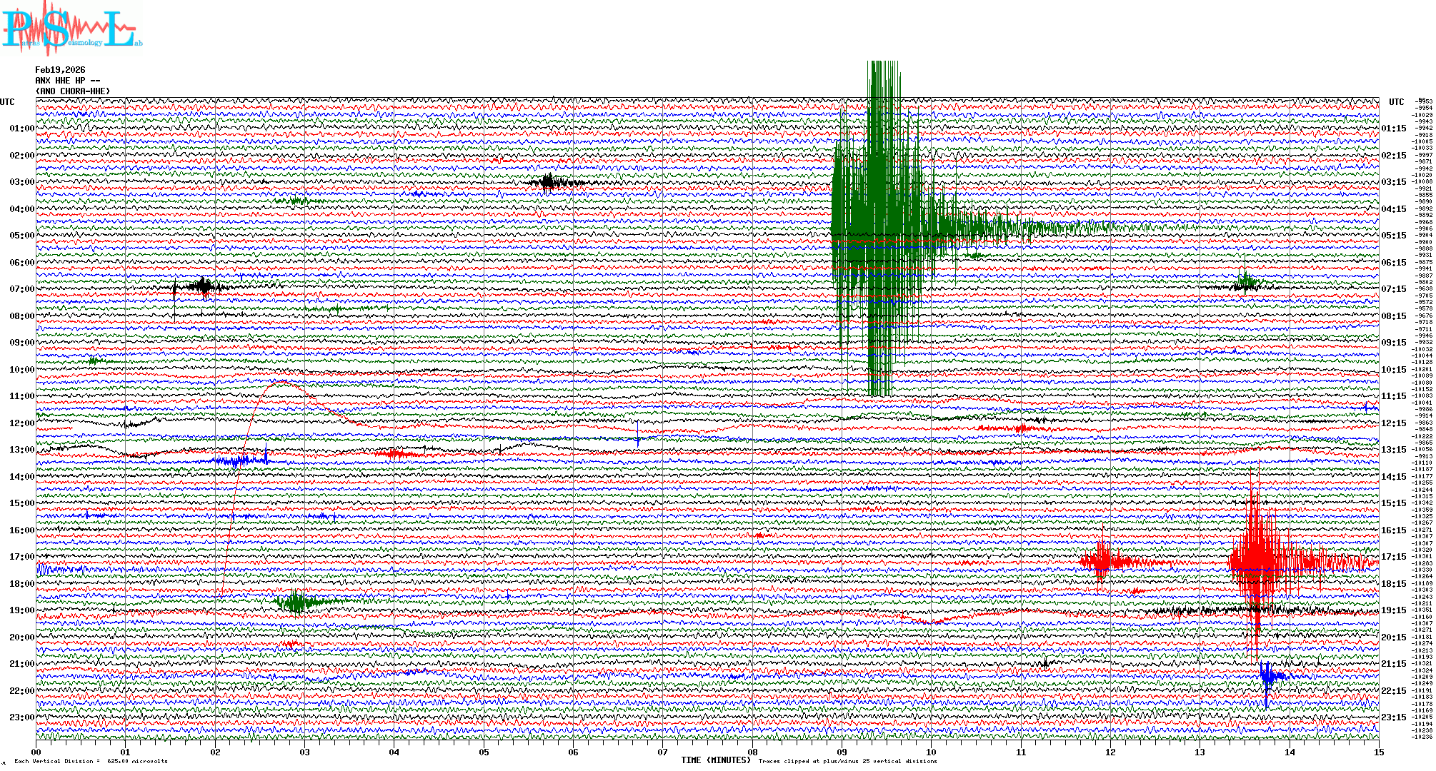Click the (ANO CHORA-HHE) station name text
Viewport: 1436px width, 771px height.
73,91
